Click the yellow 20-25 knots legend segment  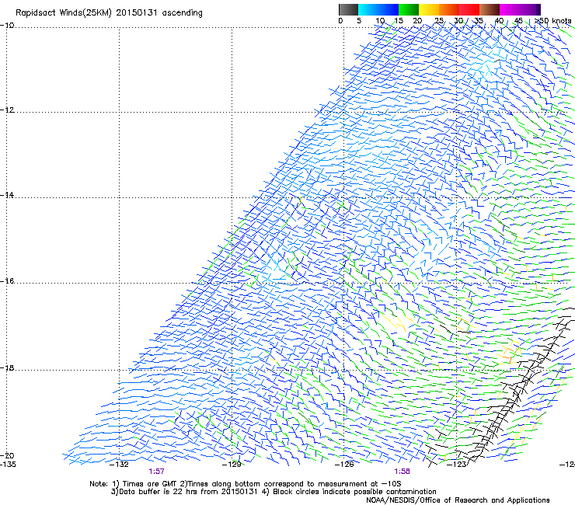point(429,9)
